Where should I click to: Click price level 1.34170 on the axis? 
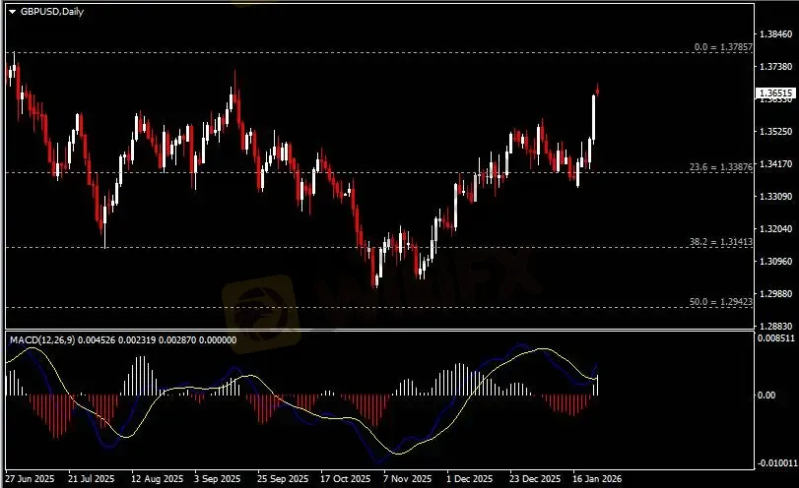775,164
